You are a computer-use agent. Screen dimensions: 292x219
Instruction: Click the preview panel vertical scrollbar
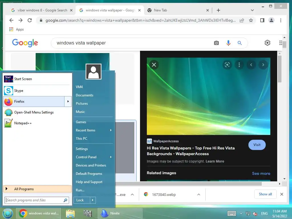[x=279, y=69]
